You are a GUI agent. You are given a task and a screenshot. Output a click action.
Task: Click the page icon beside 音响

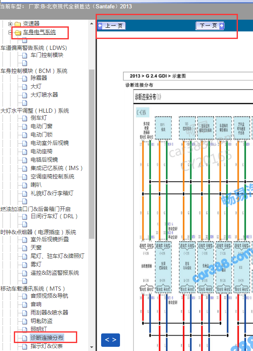click(x=25, y=305)
